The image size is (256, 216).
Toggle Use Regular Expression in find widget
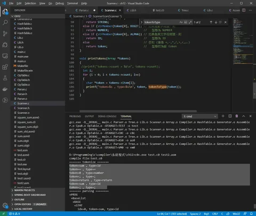pyautogui.click(x=190, y=22)
